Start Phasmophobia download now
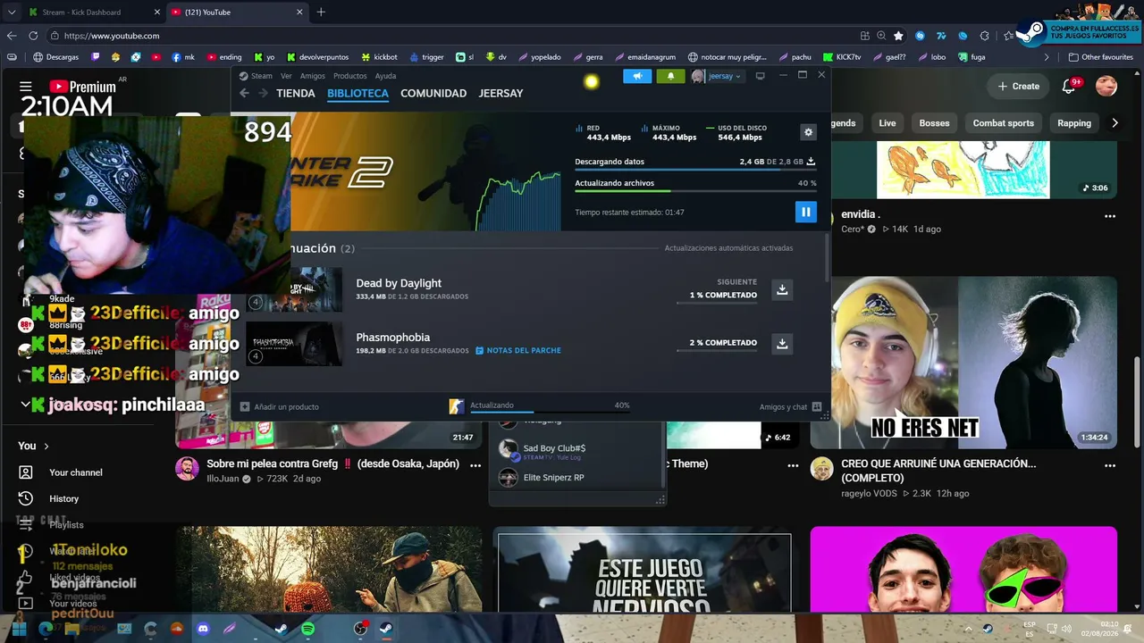1144x643 pixels. (782, 344)
